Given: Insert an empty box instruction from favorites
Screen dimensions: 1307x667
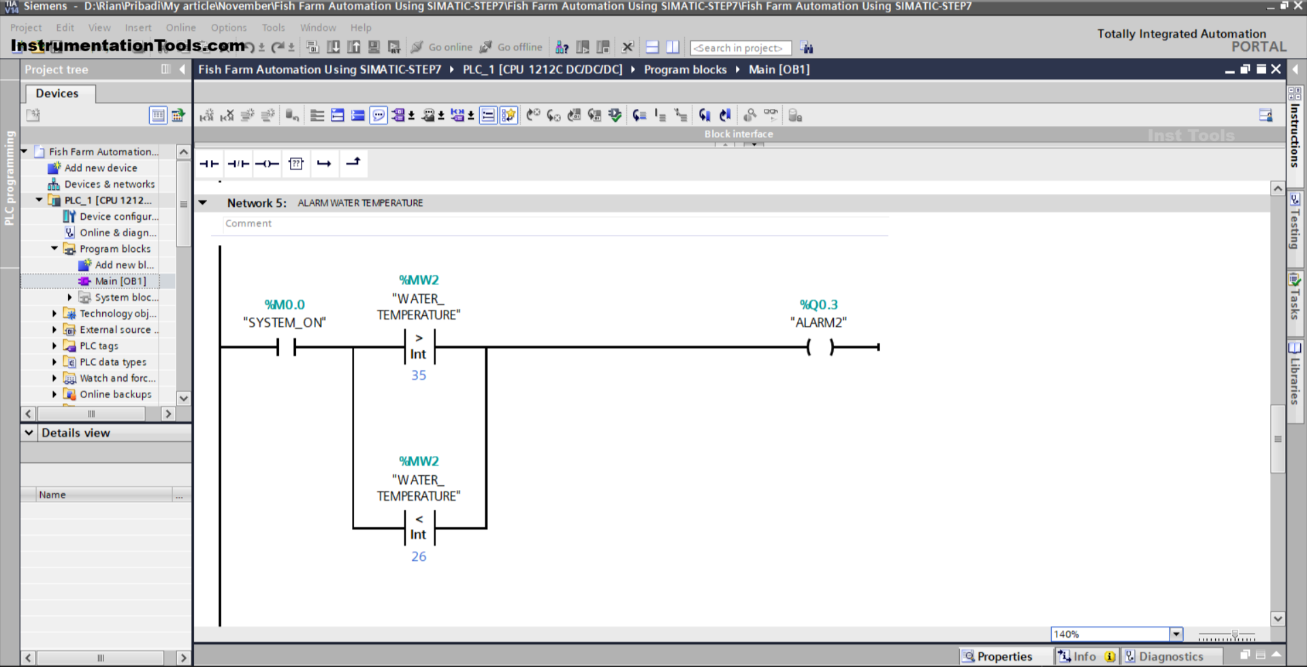Looking at the screenshot, I should tap(296, 163).
